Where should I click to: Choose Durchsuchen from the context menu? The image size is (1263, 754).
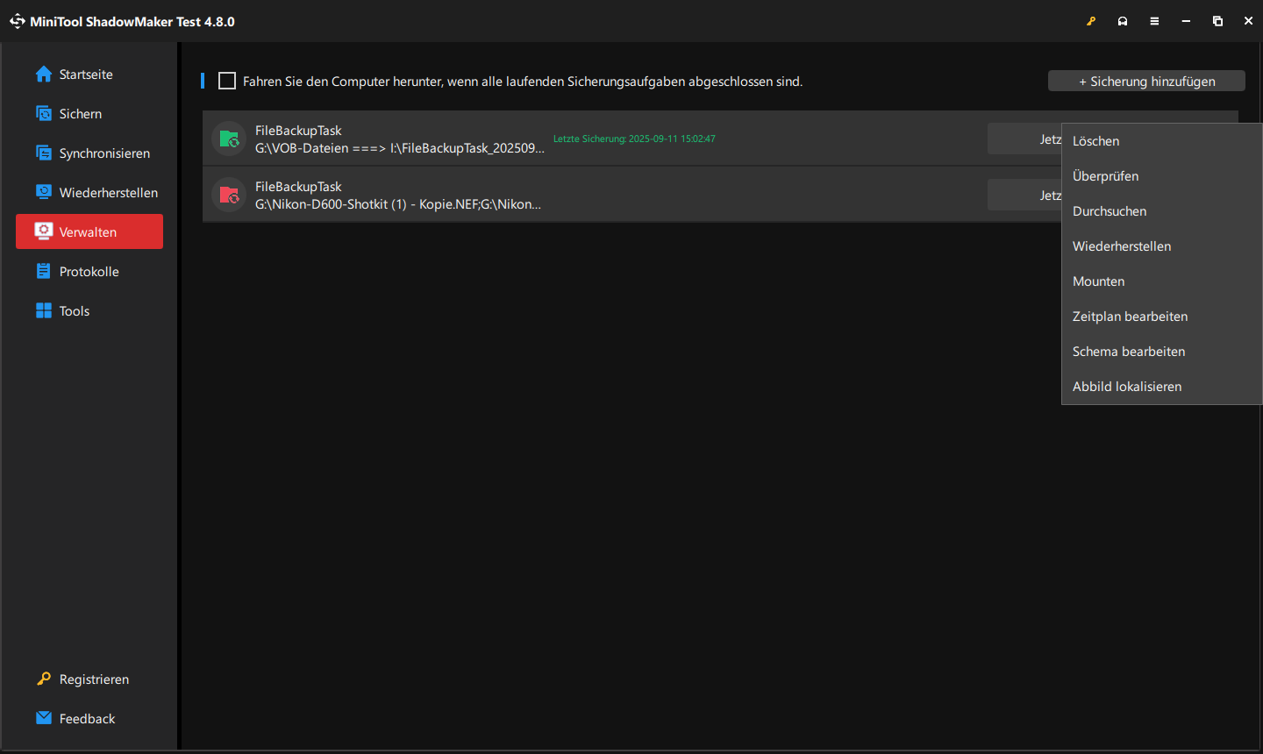[1161, 211]
